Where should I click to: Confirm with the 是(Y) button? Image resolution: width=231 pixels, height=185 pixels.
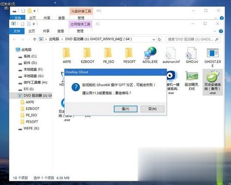pos(126,109)
